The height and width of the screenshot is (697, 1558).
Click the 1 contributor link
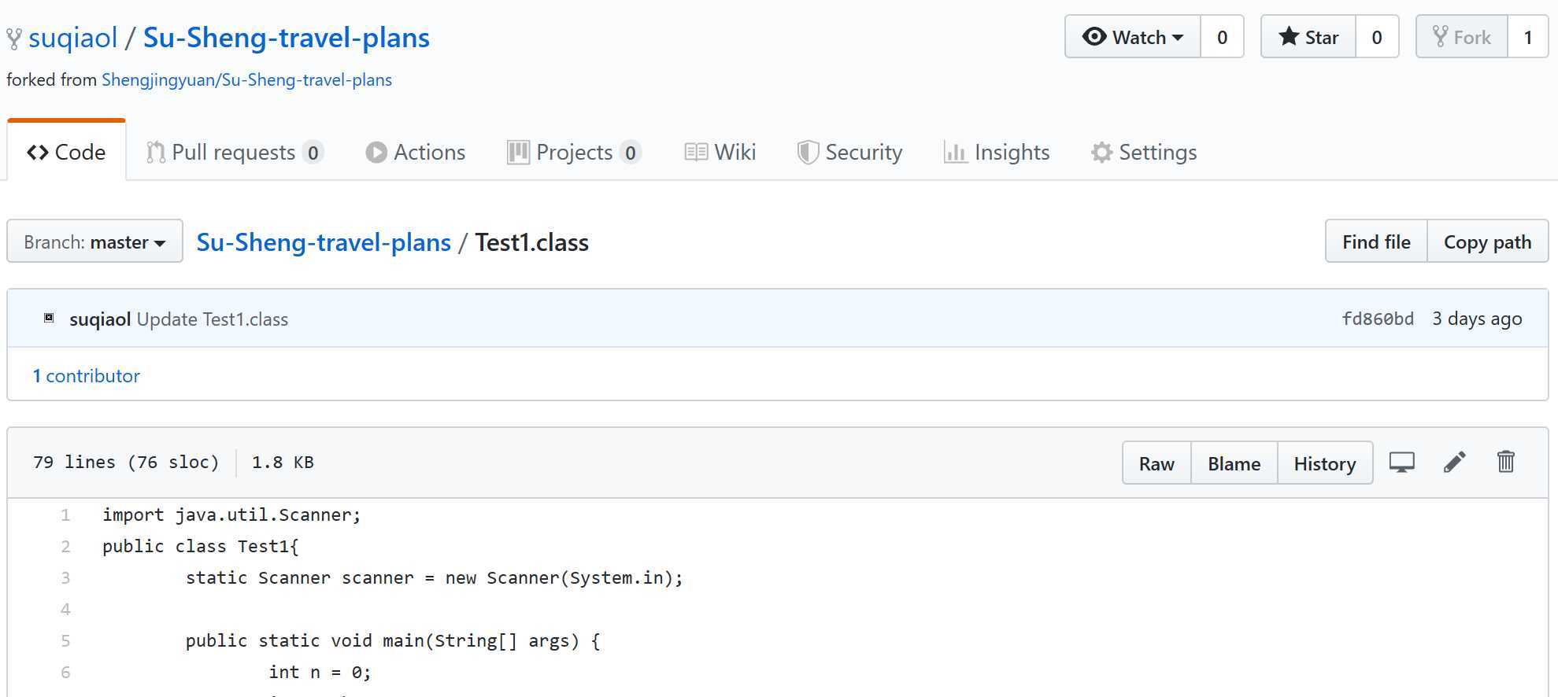point(87,376)
